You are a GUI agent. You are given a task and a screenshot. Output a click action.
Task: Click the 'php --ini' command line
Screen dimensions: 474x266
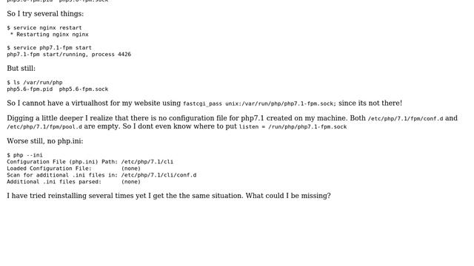click(x=24, y=155)
